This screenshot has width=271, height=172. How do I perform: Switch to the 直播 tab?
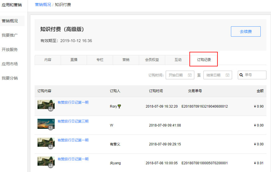[x=74, y=60]
